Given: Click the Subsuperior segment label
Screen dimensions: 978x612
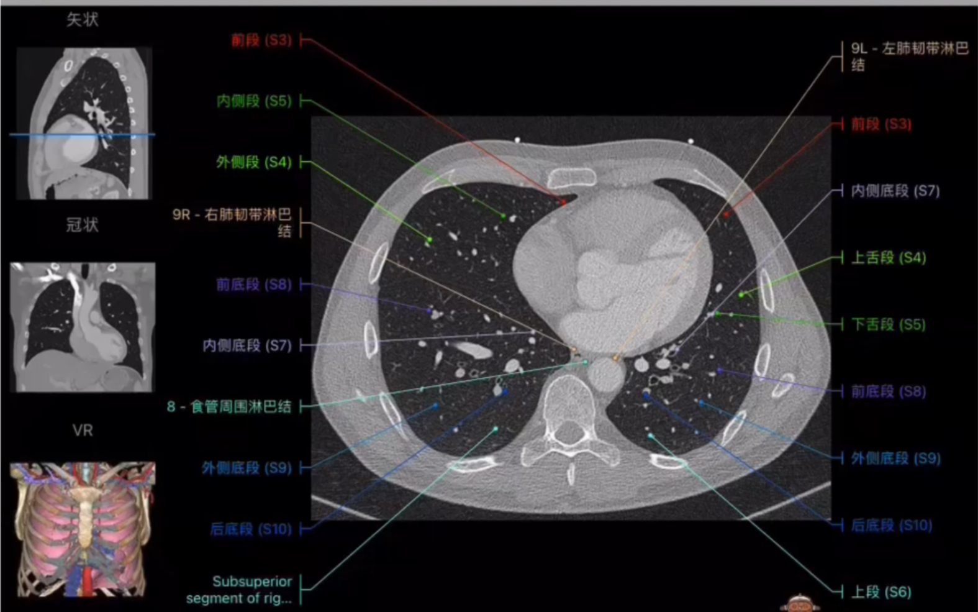Looking at the screenshot, I should [239, 590].
